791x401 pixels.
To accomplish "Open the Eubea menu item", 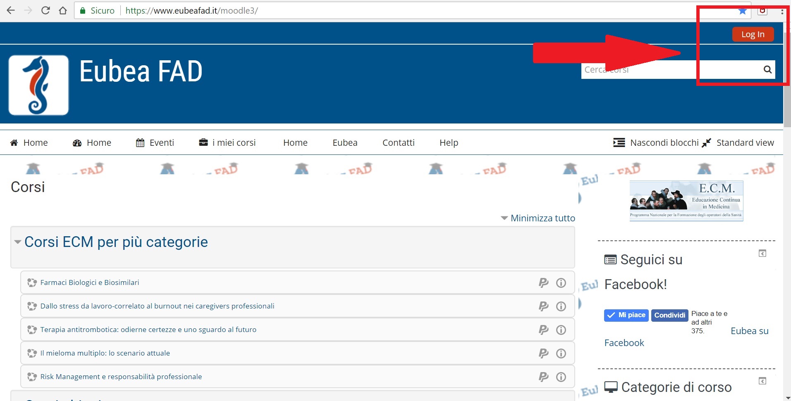I will click(345, 143).
